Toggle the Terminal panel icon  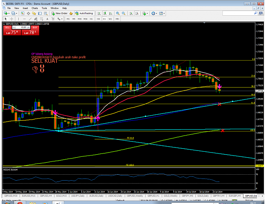point(40,13)
